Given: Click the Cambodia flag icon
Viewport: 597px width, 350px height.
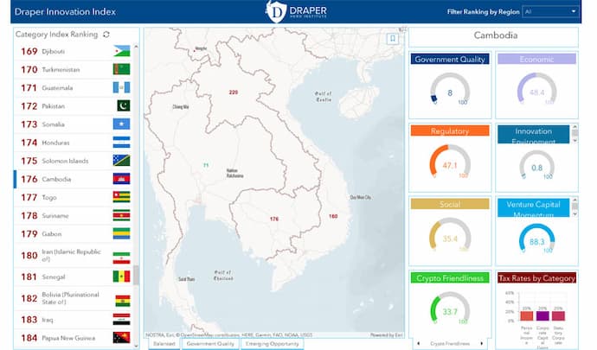Looking at the screenshot, I should [121, 179].
